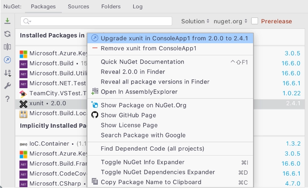
Task: Choose Search Package with Google
Action: [x=170, y=135]
